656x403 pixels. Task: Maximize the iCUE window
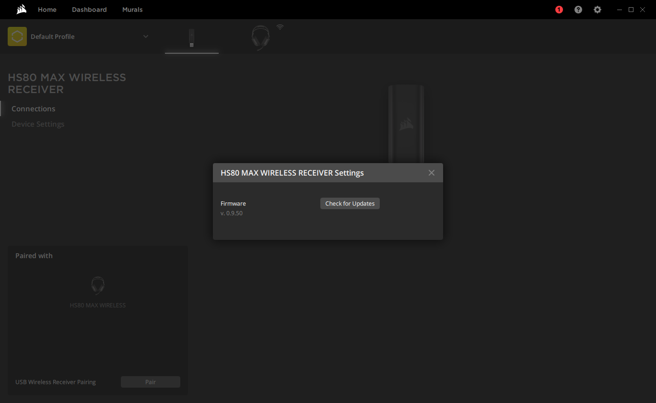[631, 10]
